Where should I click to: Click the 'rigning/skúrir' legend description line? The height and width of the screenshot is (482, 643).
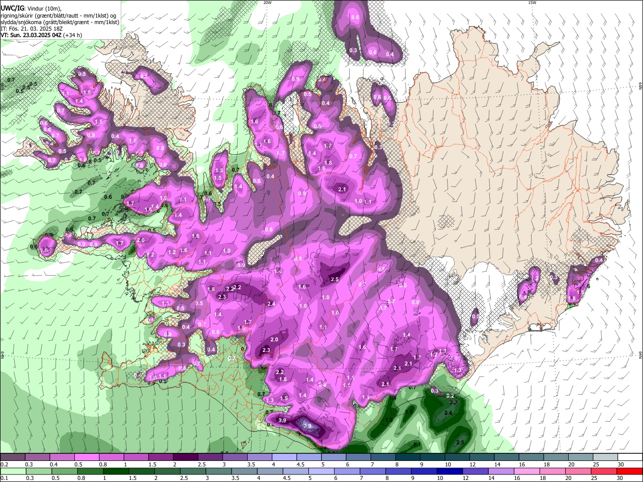pos(57,16)
